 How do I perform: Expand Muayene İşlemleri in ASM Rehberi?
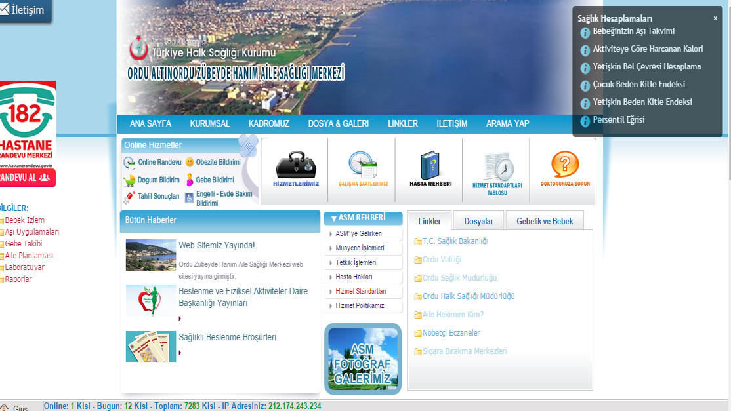click(x=360, y=248)
